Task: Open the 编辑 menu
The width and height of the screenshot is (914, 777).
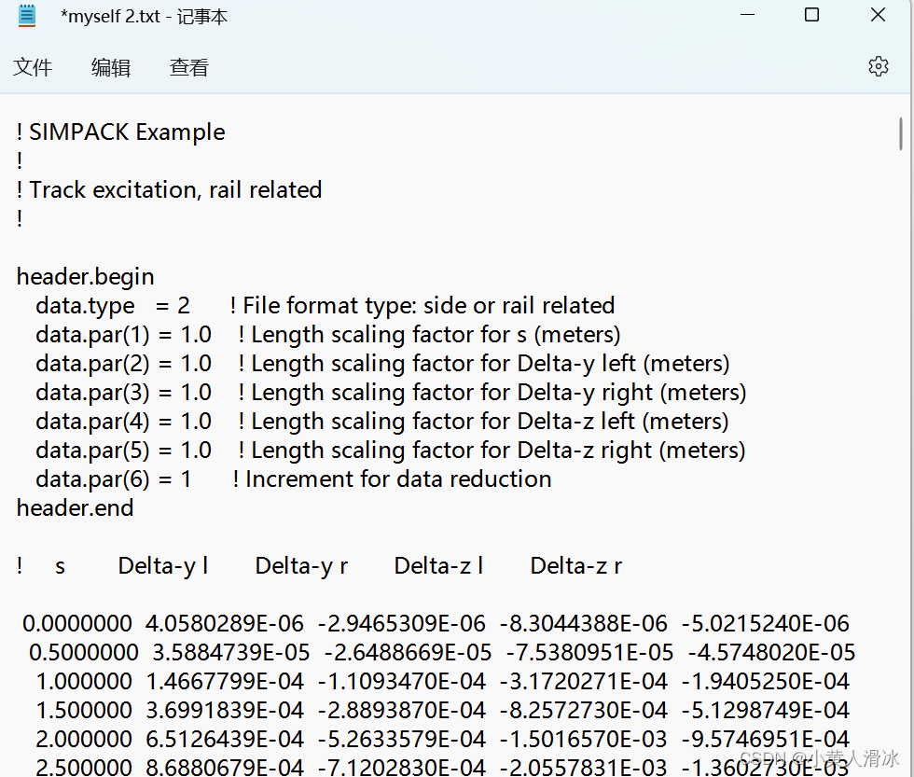Action: 110,66
